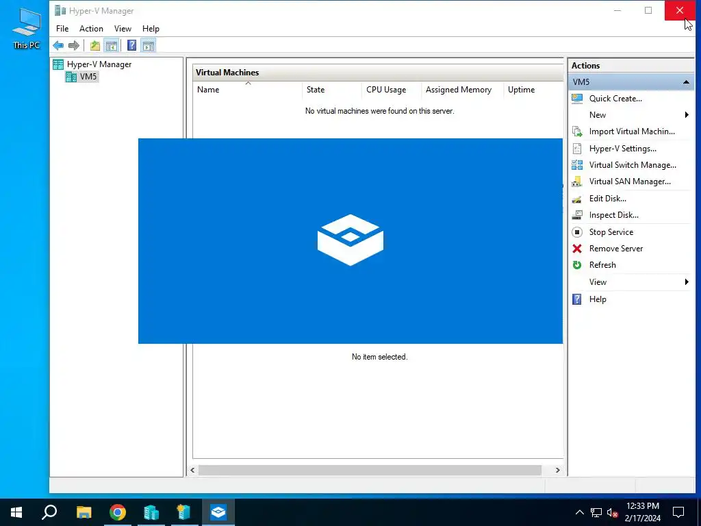This screenshot has height=526, width=701.
Task: Open the notification center icon
Action: pyautogui.click(x=678, y=512)
